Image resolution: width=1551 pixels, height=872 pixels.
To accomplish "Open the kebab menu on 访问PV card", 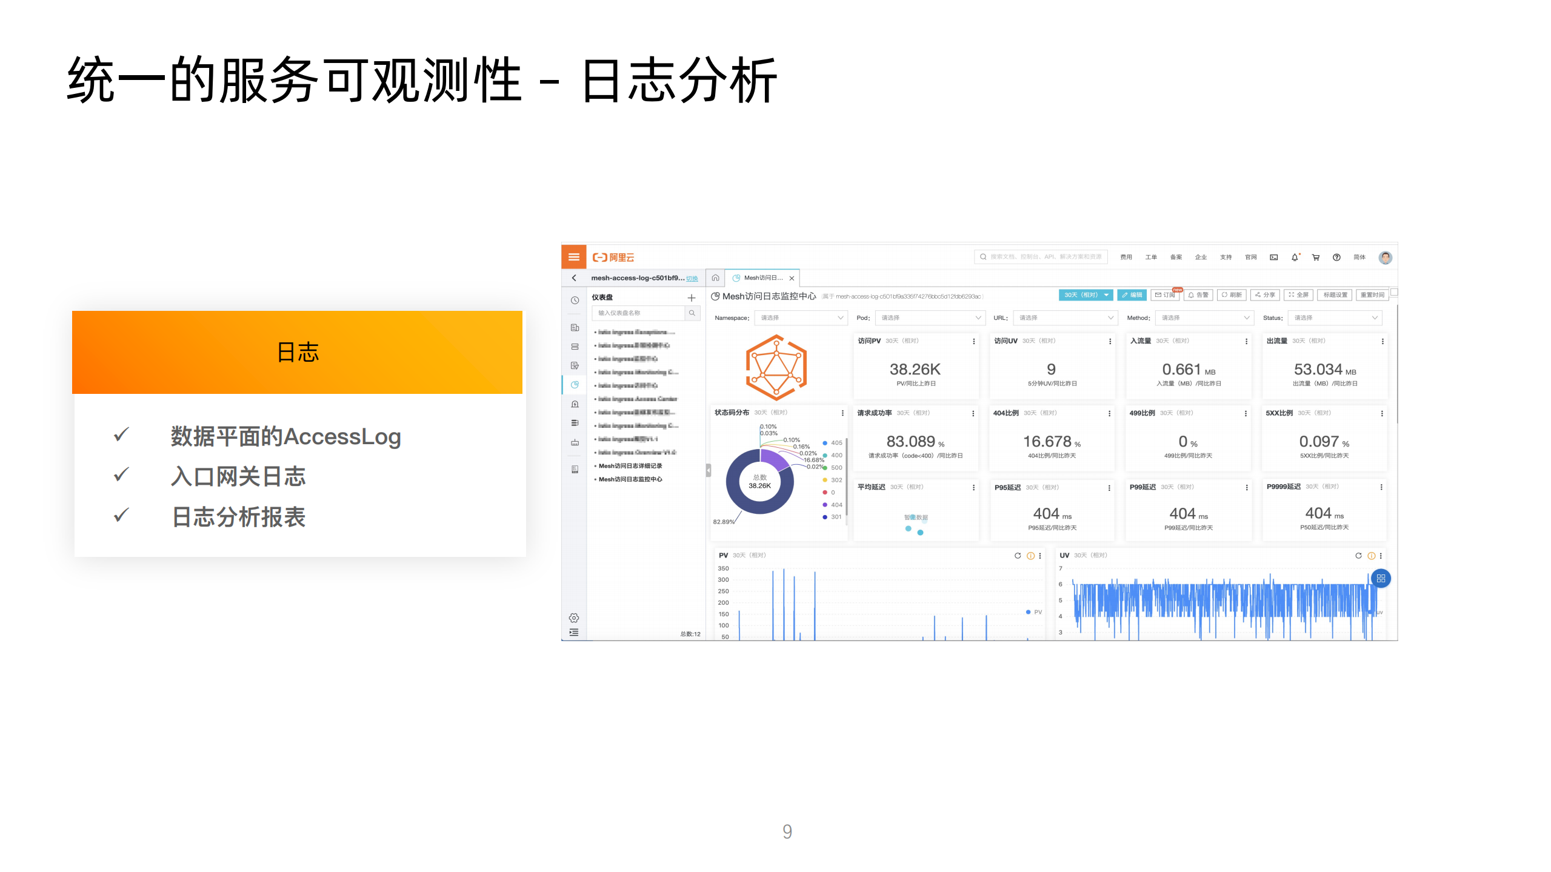I will click(x=974, y=341).
